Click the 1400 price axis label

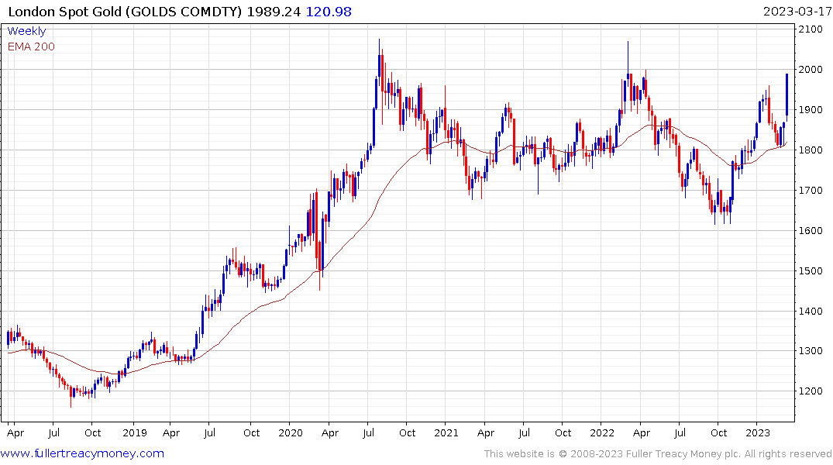tap(811, 312)
